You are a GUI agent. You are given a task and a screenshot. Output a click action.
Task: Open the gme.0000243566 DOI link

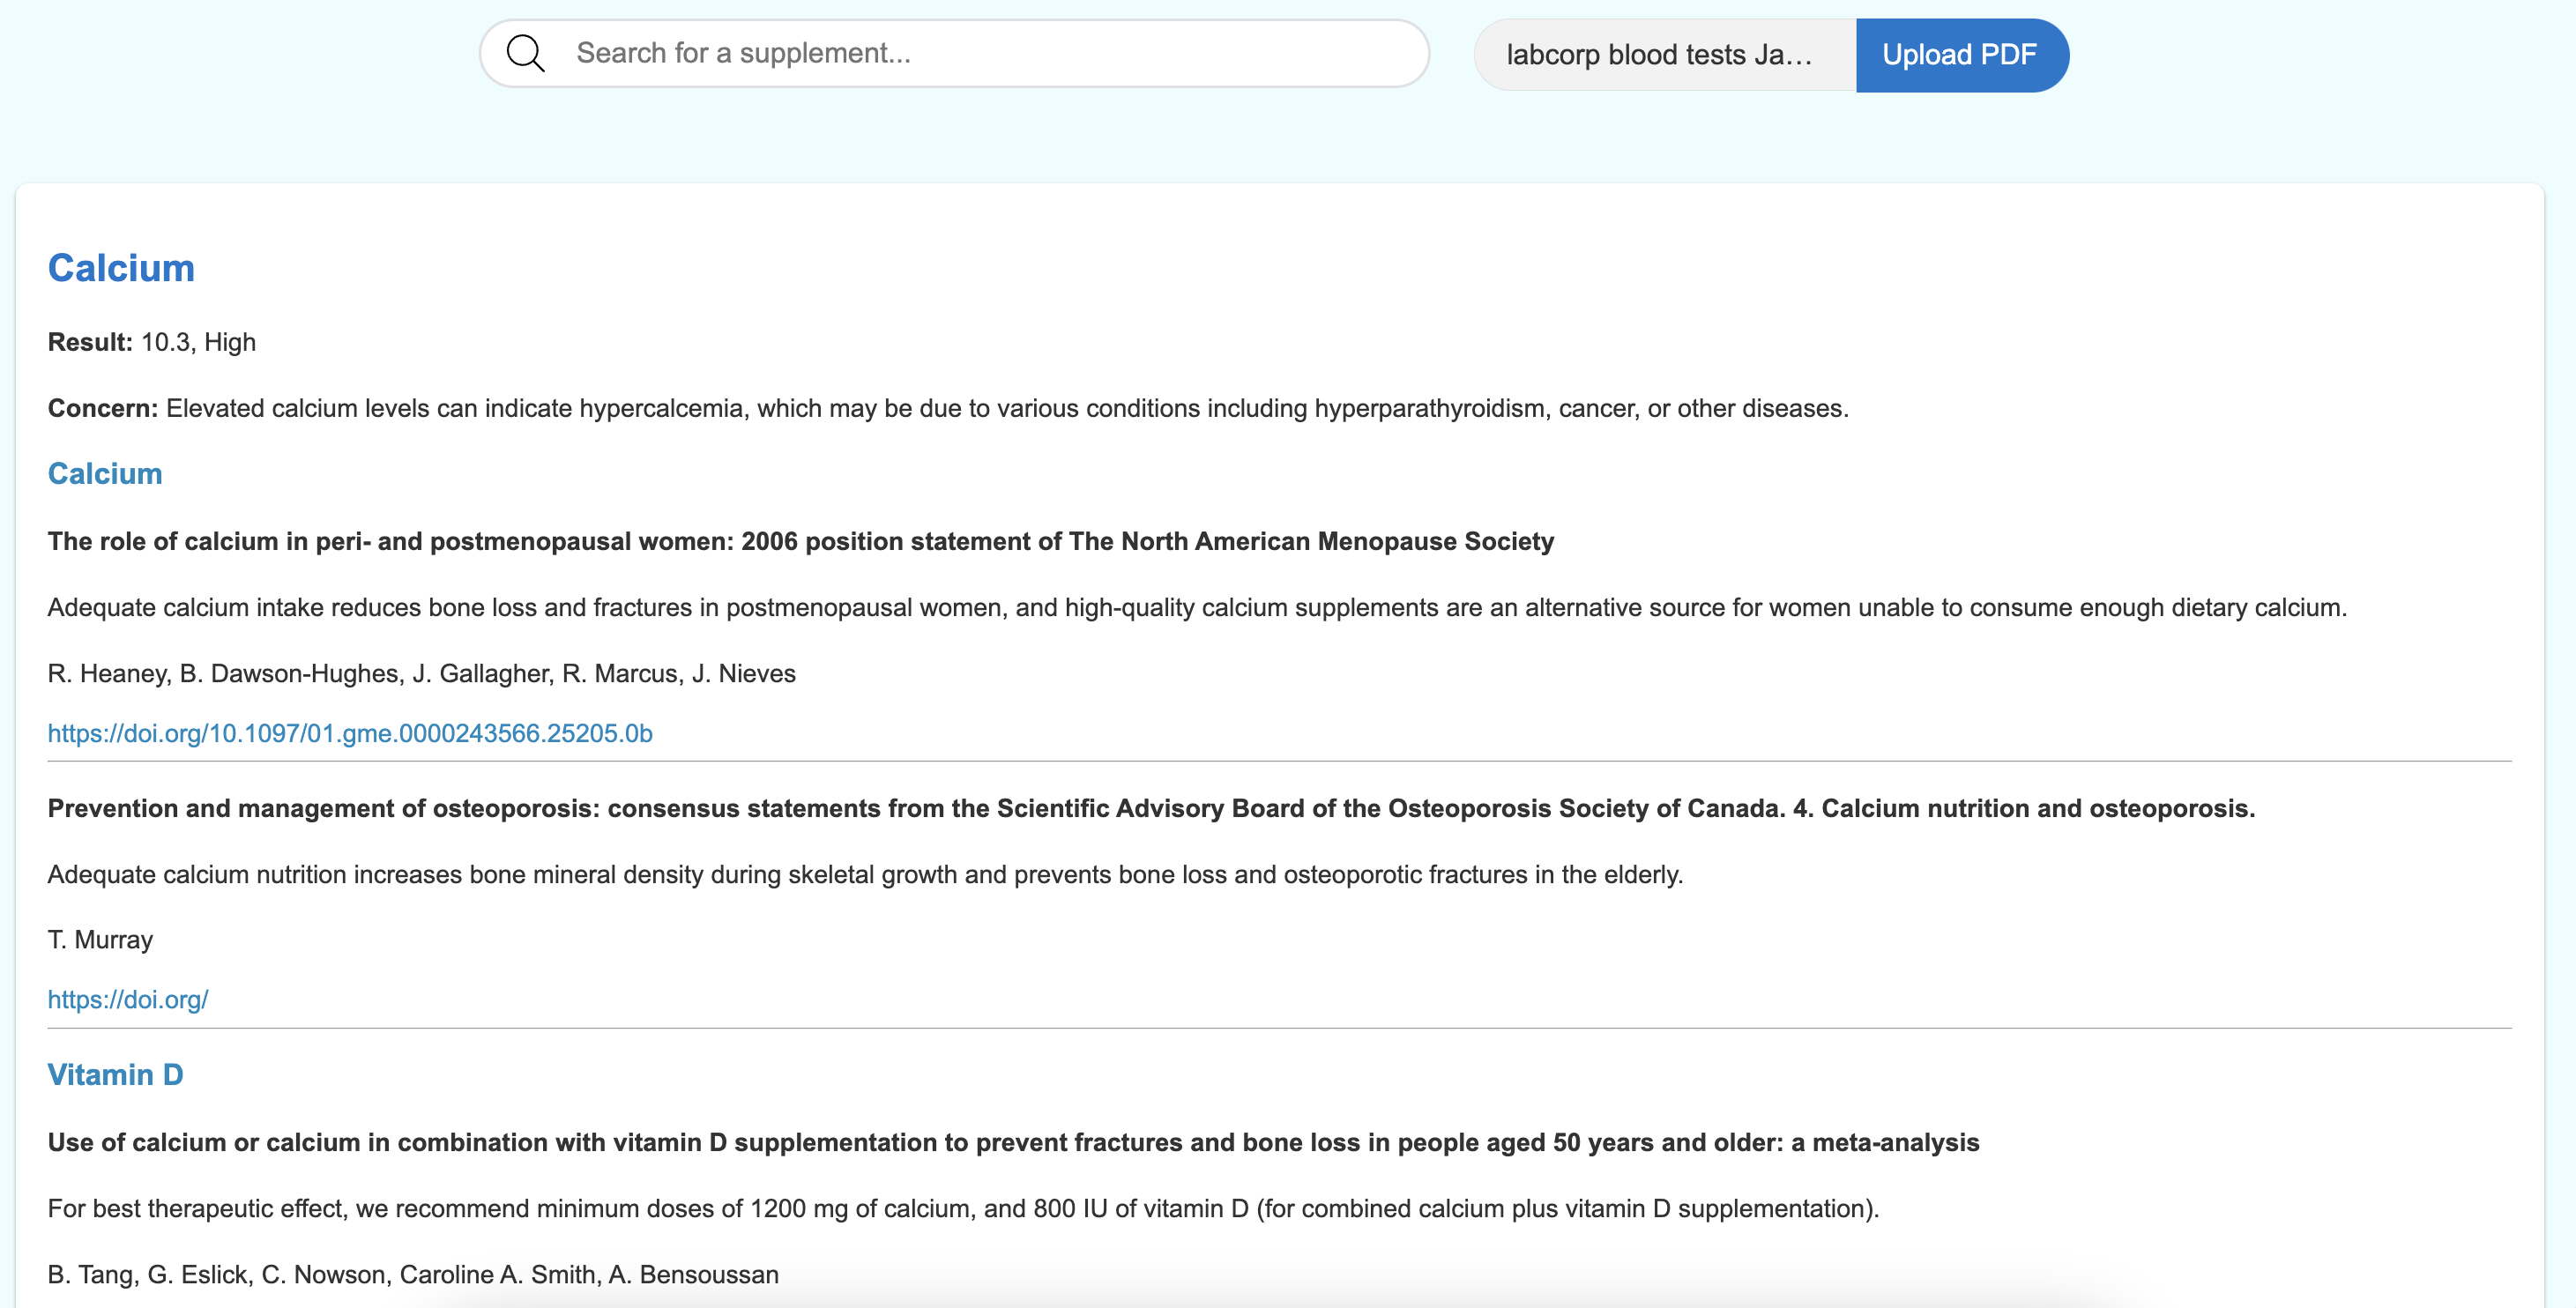tap(350, 733)
